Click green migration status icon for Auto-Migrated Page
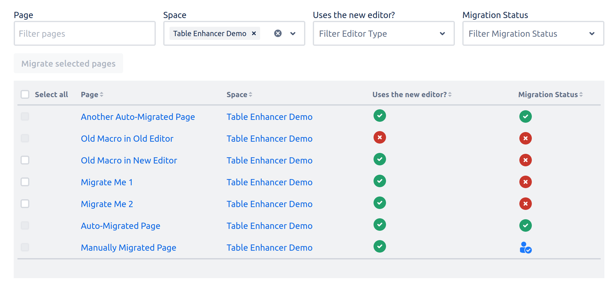615x289 pixels. point(525,225)
